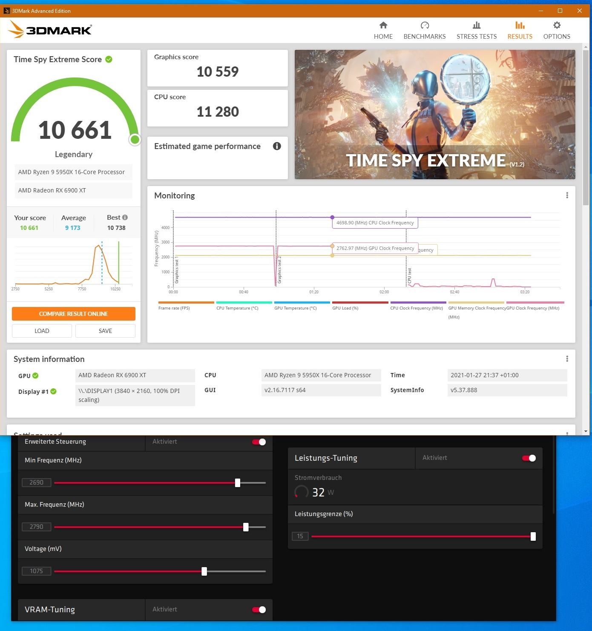
Task: Click the Display #1 verified checkmark
Action: coord(53,391)
